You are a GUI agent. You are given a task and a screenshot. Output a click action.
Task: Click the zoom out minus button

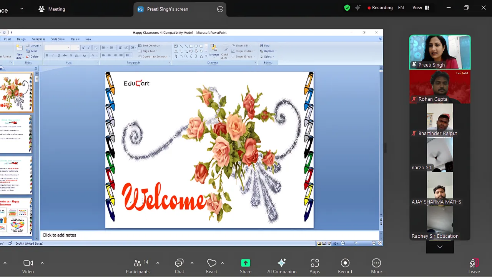(x=343, y=243)
